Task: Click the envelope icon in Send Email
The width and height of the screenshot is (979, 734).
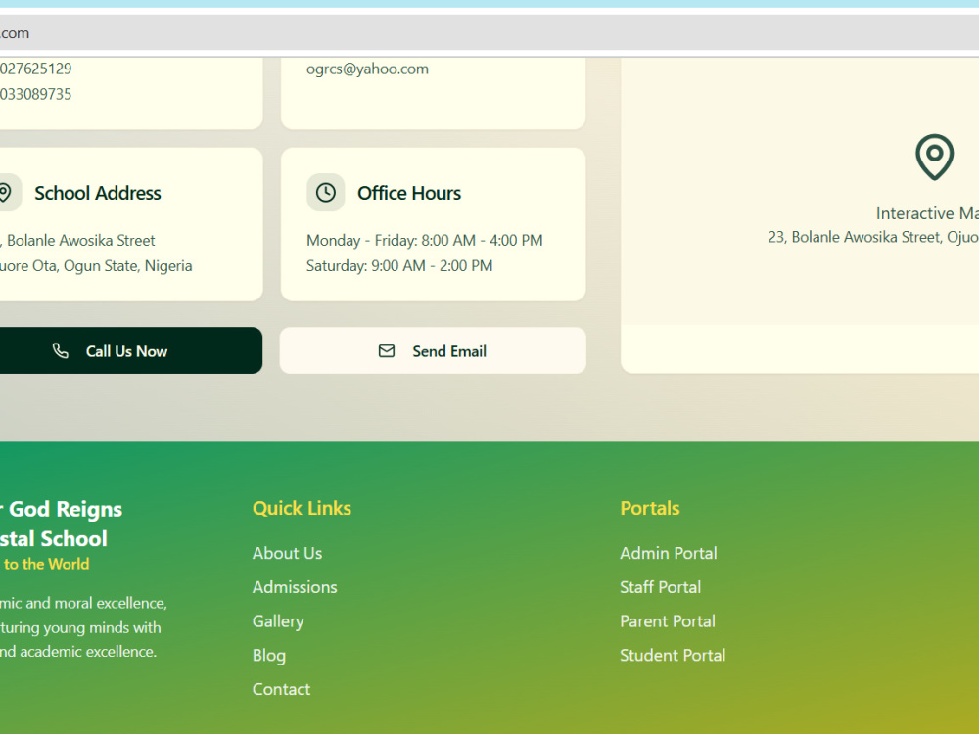Action: 387,350
